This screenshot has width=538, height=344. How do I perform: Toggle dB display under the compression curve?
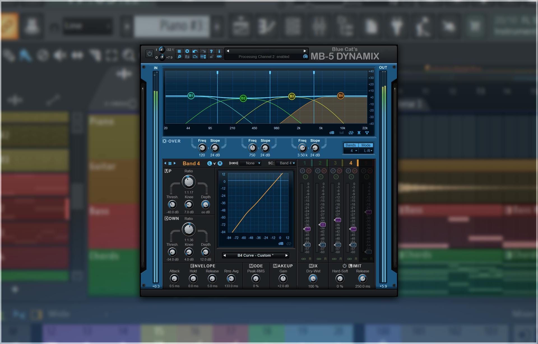[x=281, y=244]
